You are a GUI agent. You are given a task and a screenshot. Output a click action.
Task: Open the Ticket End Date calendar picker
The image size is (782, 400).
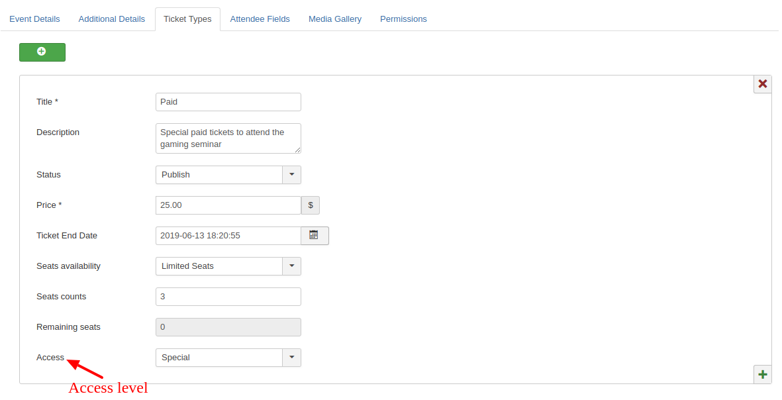315,235
